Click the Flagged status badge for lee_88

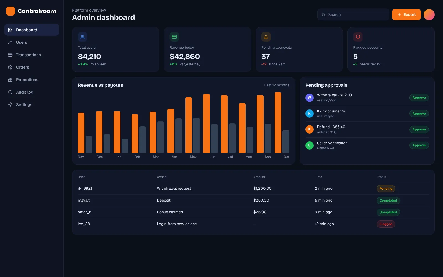(x=386, y=224)
